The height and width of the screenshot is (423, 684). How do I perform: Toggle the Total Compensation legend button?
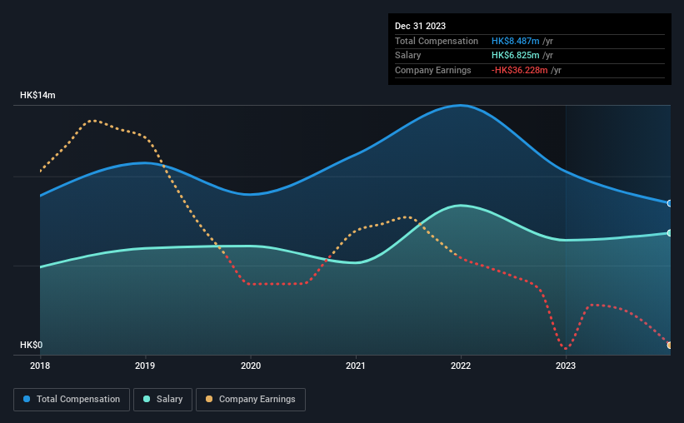point(72,399)
